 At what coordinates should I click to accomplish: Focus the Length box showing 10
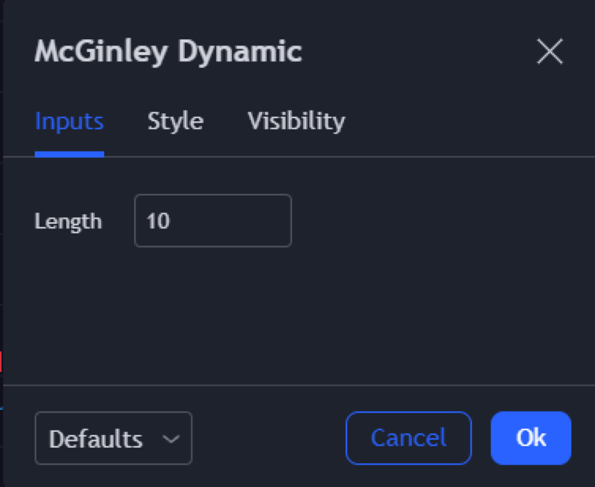pyautogui.click(x=213, y=221)
